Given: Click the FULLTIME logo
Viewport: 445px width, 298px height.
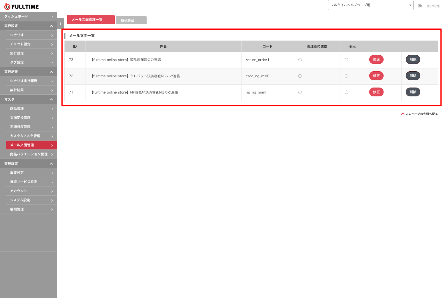Looking at the screenshot, I should point(21,7).
